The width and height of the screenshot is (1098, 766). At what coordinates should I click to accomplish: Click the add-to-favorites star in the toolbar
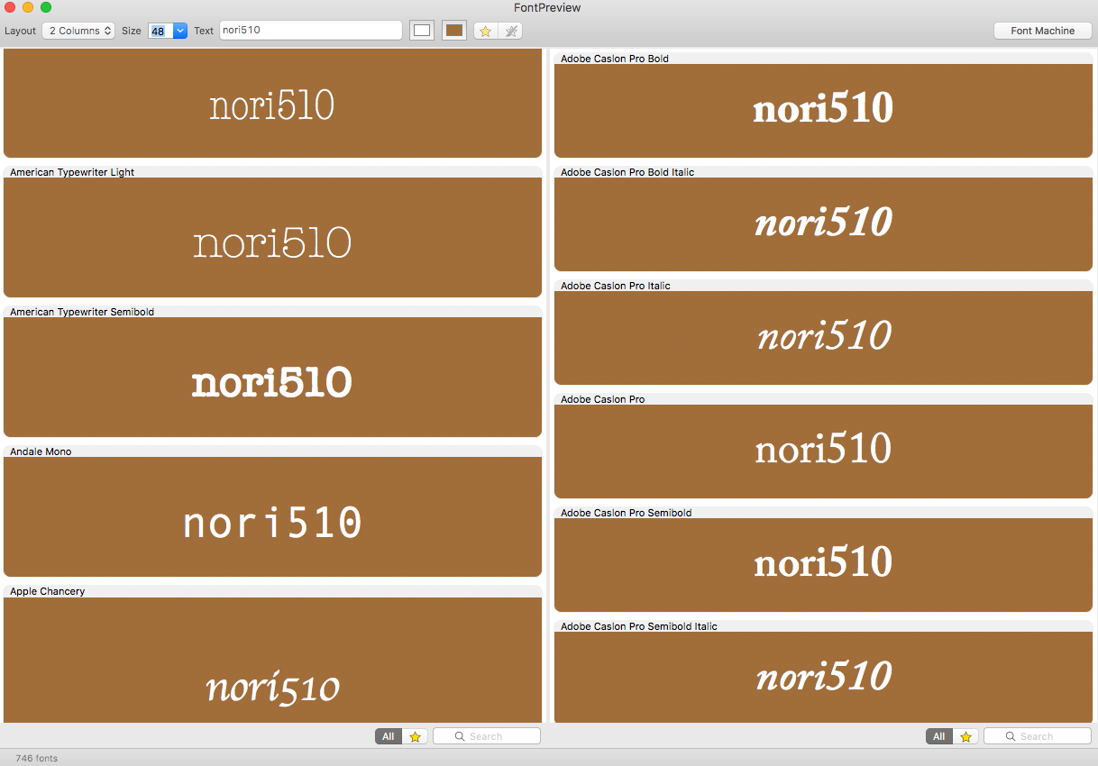pyautogui.click(x=485, y=31)
